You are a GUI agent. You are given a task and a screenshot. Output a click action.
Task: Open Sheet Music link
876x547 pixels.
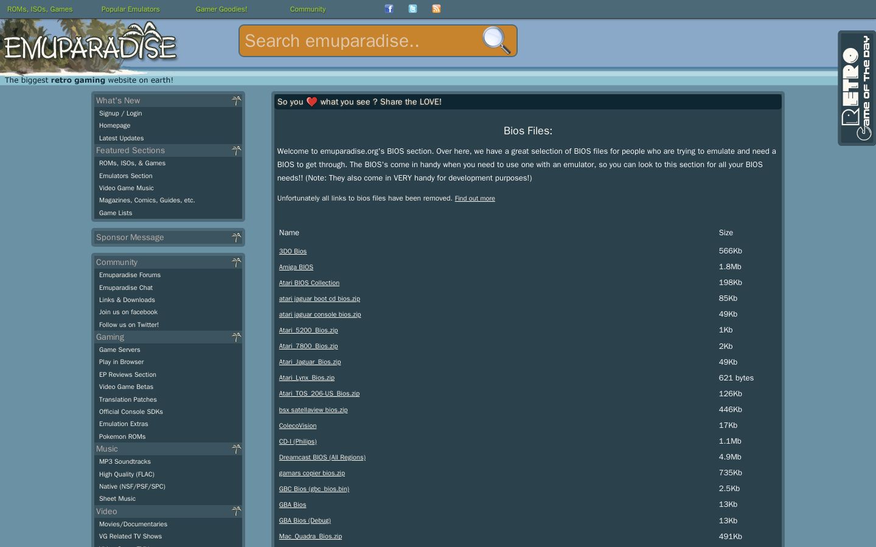[117, 498]
